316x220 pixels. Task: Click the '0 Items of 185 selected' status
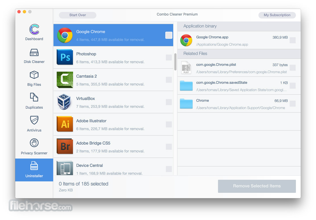[x=83, y=184]
